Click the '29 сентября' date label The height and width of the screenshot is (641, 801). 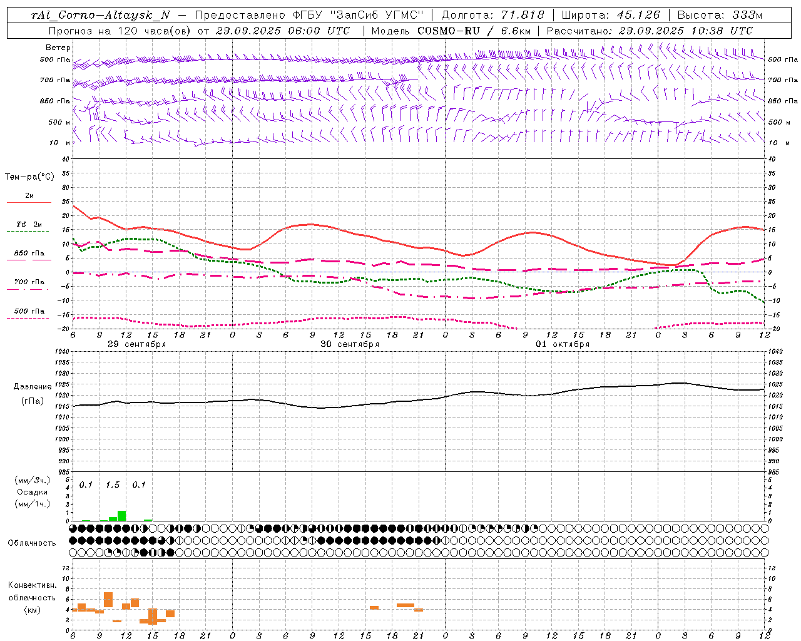point(136,344)
